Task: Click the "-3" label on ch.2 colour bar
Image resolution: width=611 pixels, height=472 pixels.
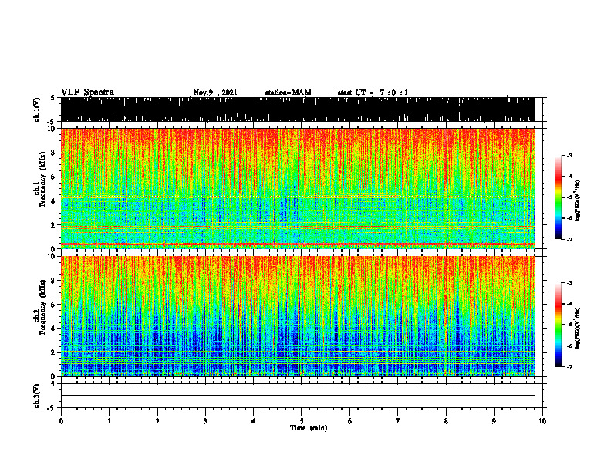Action: click(569, 283)
